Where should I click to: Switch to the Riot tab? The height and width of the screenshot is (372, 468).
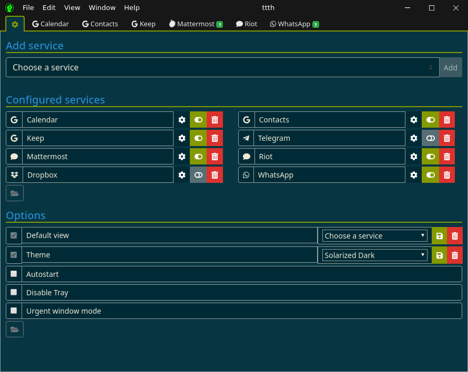pos(247,24)
